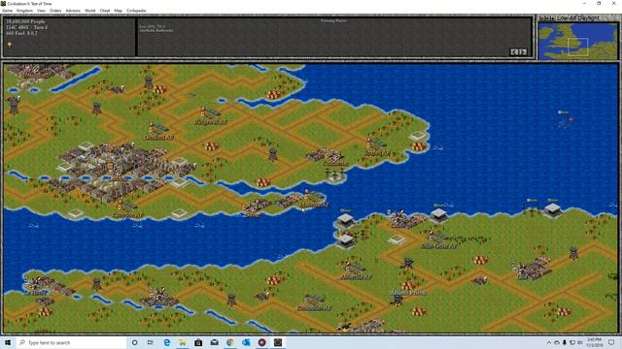The height and width of the screenshot is (349, 622).
Task: Click the right arrow in the info panel
Action: pyautogui.click(x=523, y=51)
